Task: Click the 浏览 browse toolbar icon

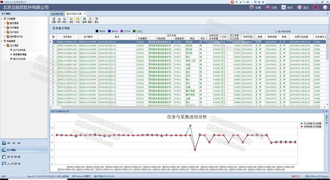Action: coord(71,20)
